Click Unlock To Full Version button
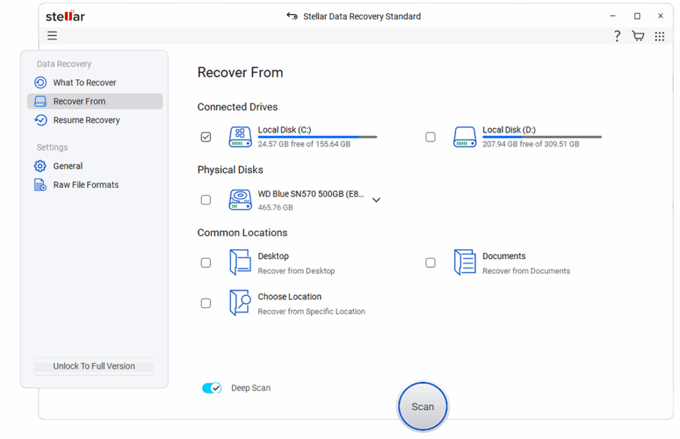This screenshot has height=439, width=680. 94,366
